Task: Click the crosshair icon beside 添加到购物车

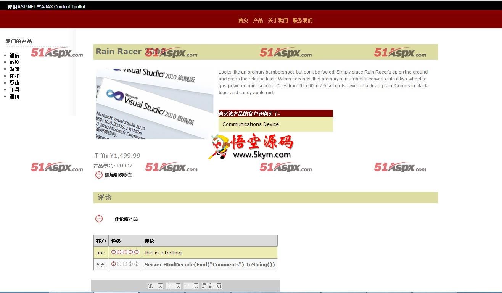Action: click(x=99, y=175)
